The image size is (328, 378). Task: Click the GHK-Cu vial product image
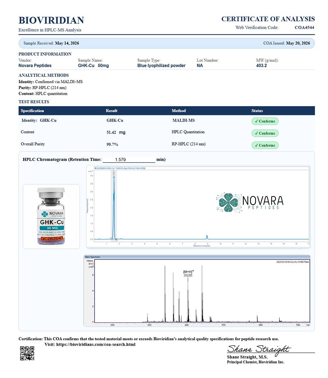point(51,216)
